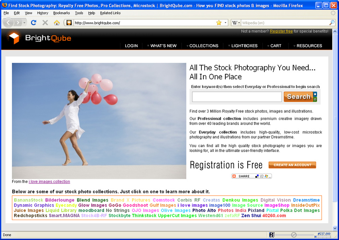Open the Bookmarks menu
The image size is (339, 240).
[x=61, y=13]
